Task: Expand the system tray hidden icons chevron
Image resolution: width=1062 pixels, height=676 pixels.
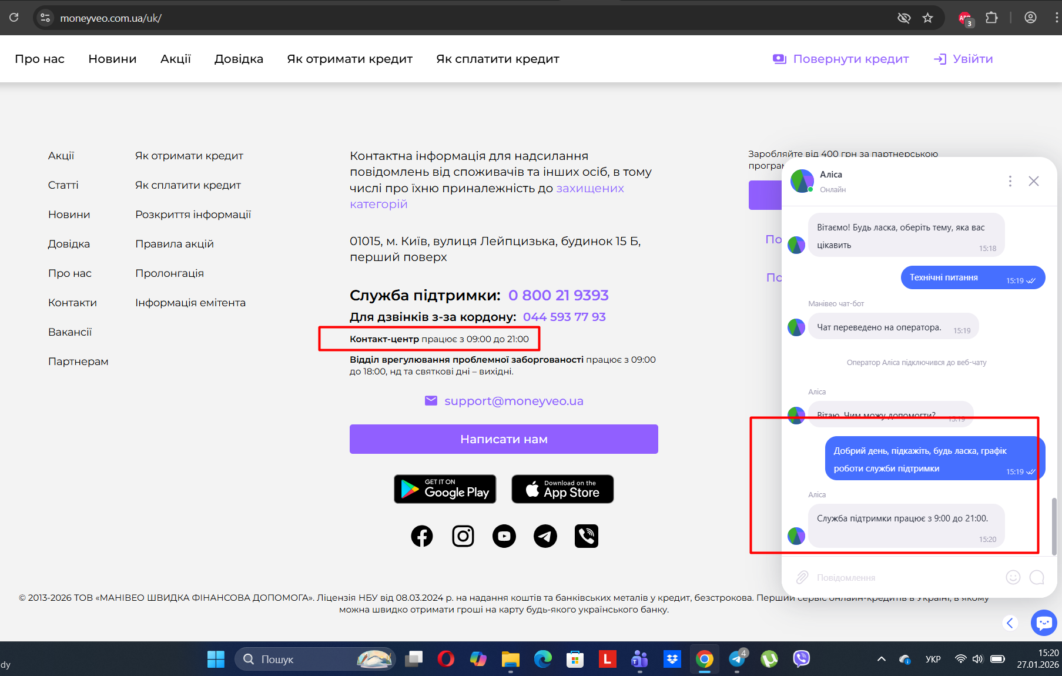Action: point(882,659)
